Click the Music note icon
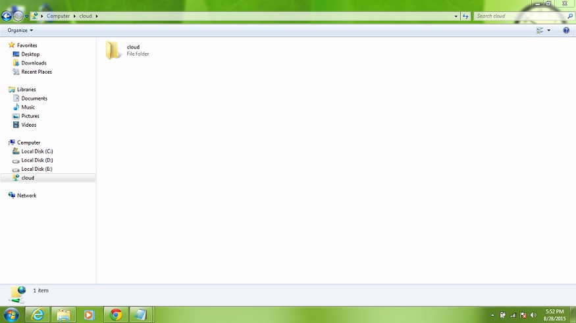576x323 pixels. (16, 107)
